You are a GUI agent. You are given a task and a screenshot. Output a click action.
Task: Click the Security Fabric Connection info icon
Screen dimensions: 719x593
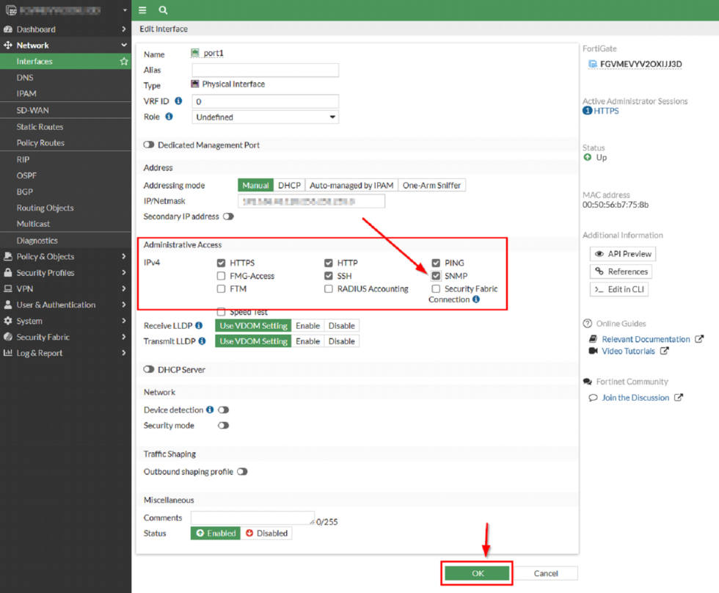(x=476, y=299)
